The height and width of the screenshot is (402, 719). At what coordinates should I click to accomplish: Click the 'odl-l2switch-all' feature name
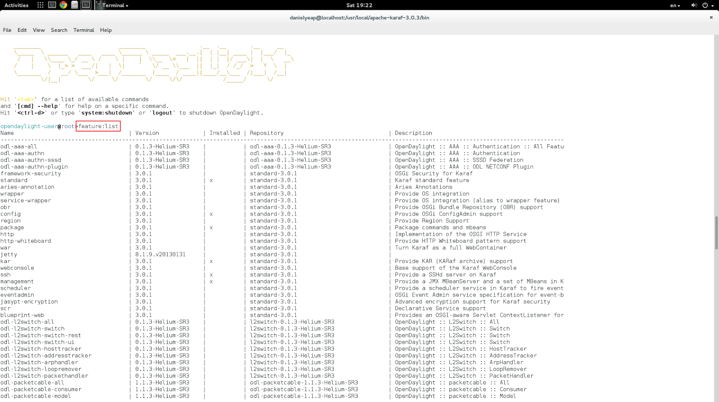click(27, 322)
